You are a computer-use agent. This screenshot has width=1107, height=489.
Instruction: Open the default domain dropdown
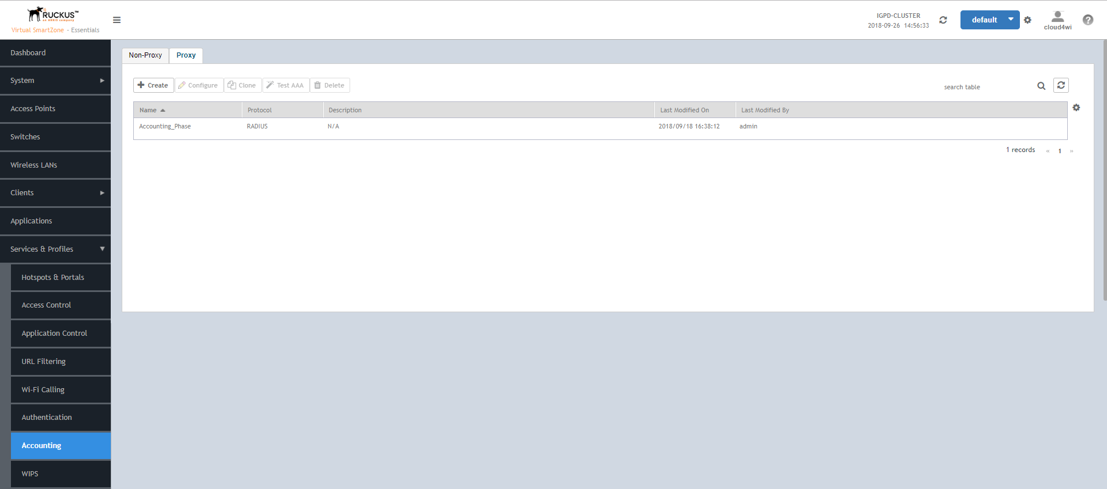point(990,20)
